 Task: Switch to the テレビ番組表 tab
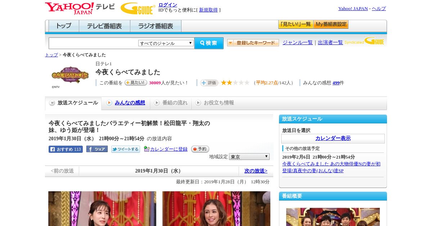(104, 26)
